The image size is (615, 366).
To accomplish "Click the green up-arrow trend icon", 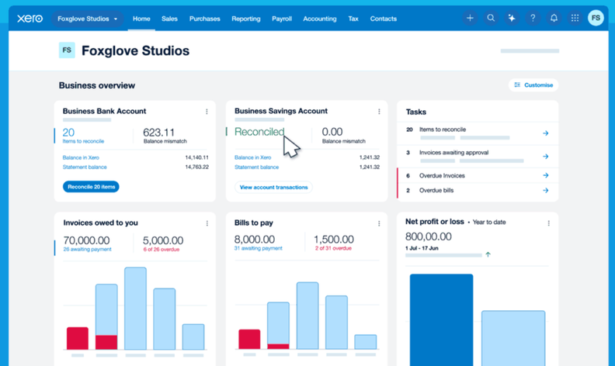I will [488, 254].
